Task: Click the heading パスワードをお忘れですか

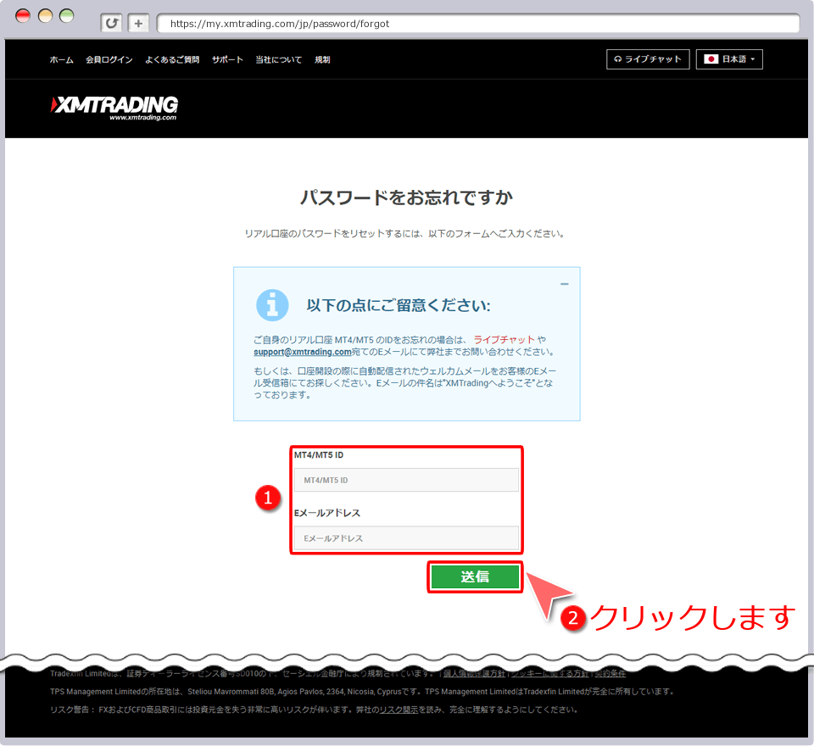Action: [x=406, y=198]
